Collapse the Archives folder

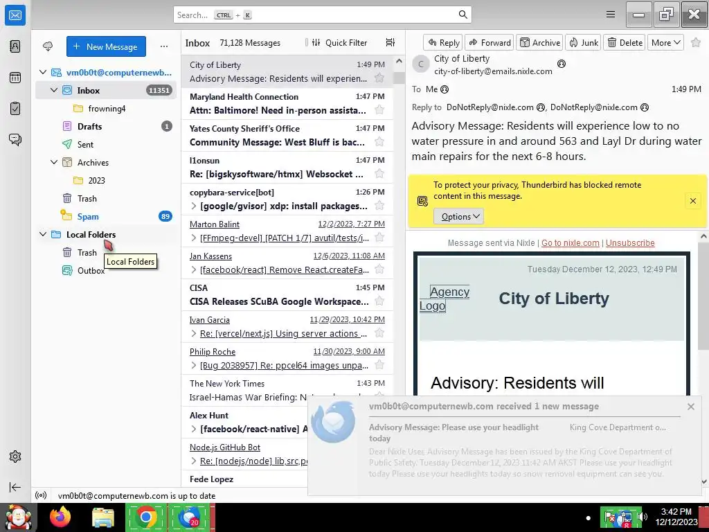tap(54, 162)
